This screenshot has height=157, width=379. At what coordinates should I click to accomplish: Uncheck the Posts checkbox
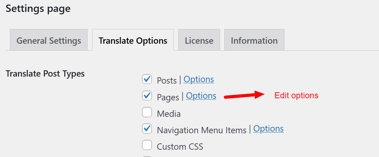click(x=147, y=79)
